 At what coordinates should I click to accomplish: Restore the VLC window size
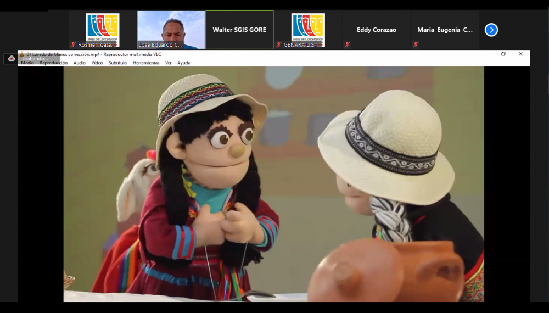point(503,54)
